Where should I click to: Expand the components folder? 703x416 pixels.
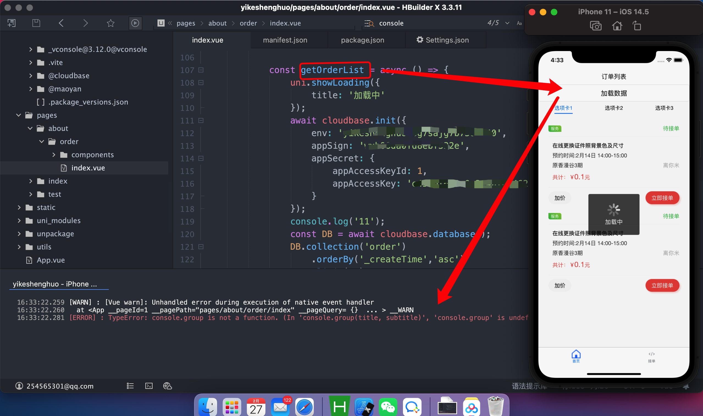click(54, 155)
